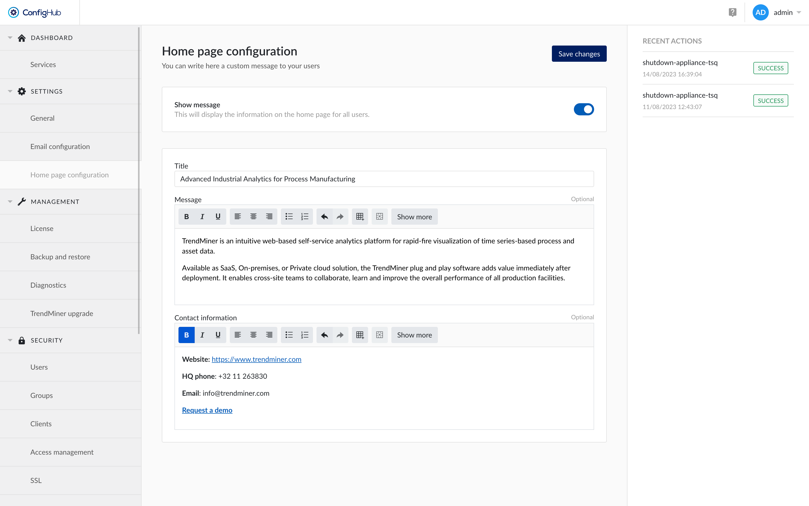Toggle italic formatting in the Message toolbar
The image size is (809, 506).
(202, 217)
